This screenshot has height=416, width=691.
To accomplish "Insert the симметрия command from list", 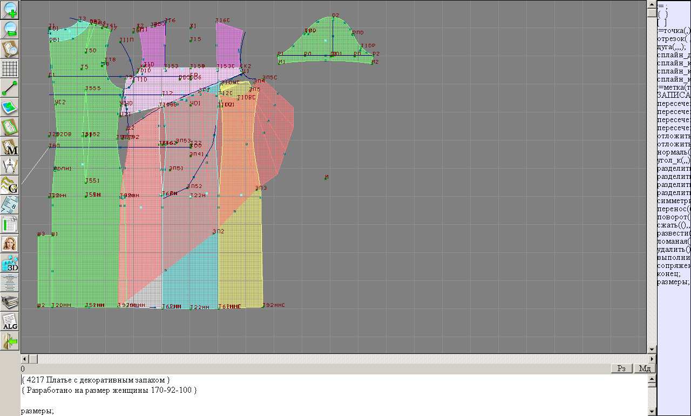I will point(673,201).
